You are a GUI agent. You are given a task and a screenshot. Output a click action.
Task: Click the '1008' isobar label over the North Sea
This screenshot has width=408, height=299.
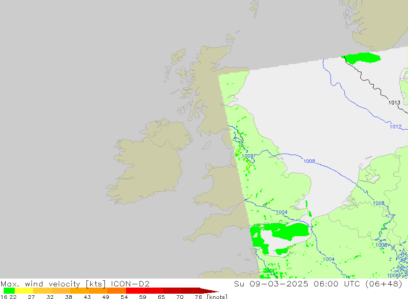pyautogui.click(x=309, y=162)
